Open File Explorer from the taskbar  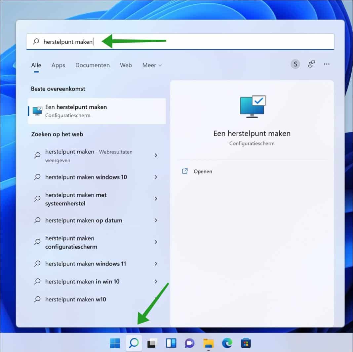pos(208,343)
